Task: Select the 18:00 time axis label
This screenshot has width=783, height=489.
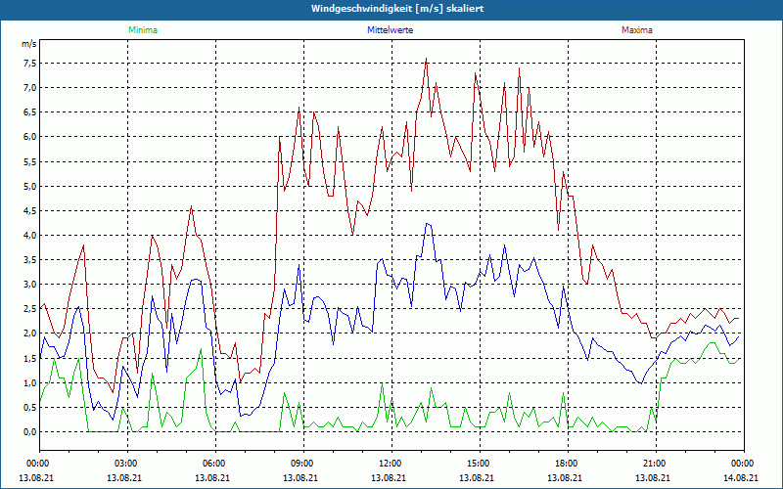Action: 567,464
